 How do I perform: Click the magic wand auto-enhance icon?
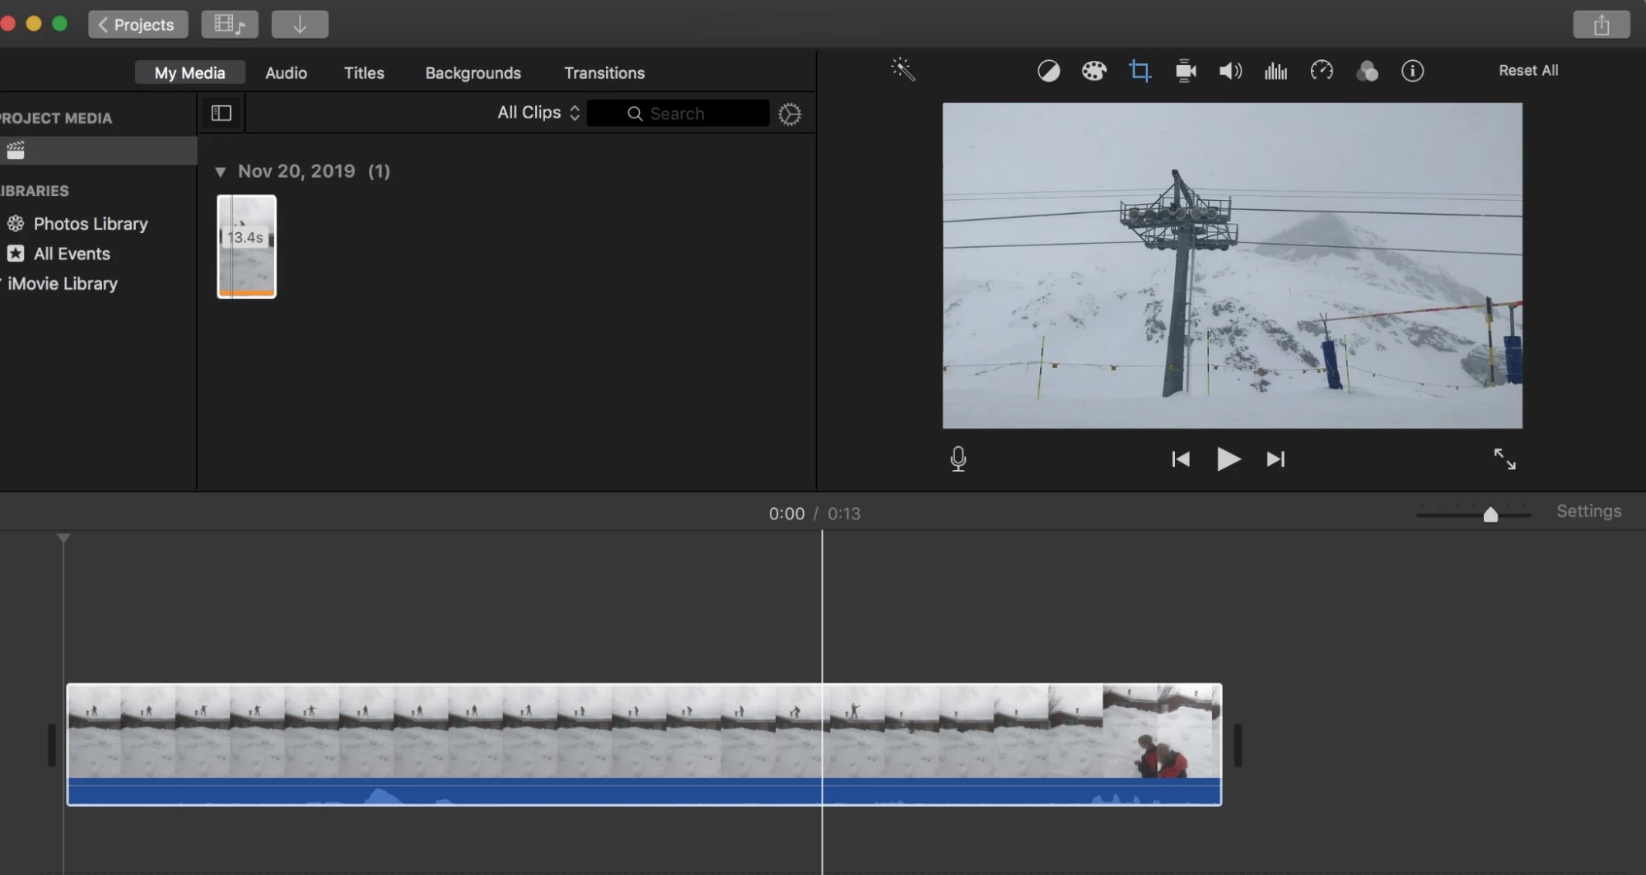(903, 70)
